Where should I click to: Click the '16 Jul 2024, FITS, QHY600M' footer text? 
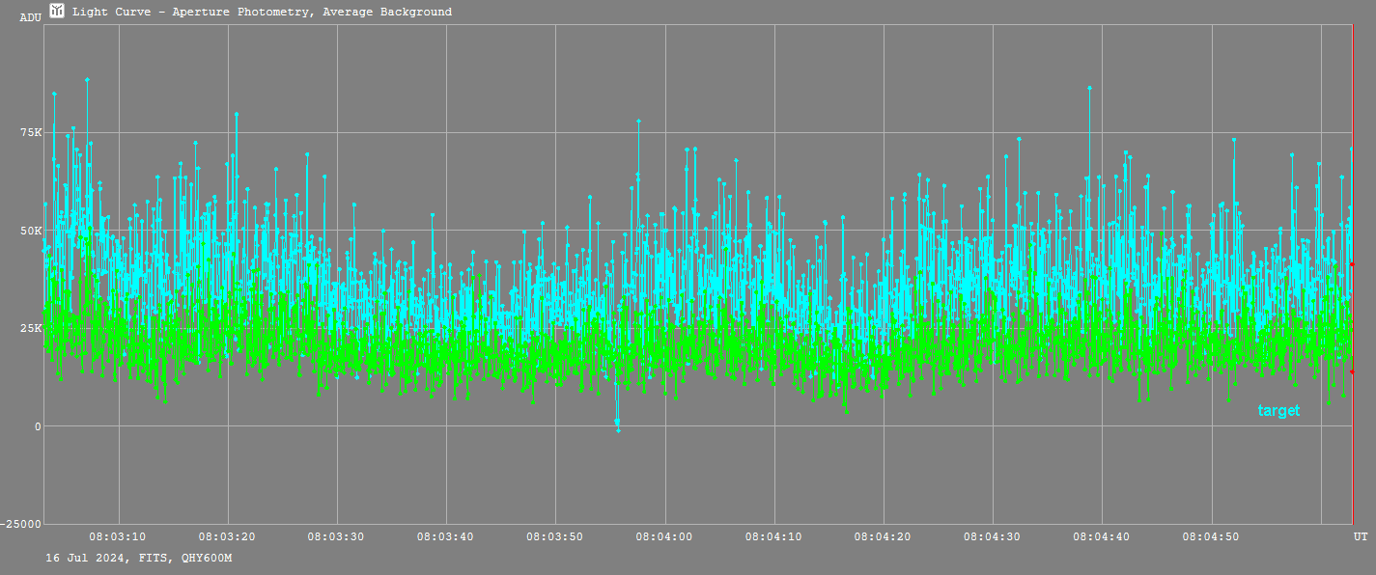click(x=138, y=559)
